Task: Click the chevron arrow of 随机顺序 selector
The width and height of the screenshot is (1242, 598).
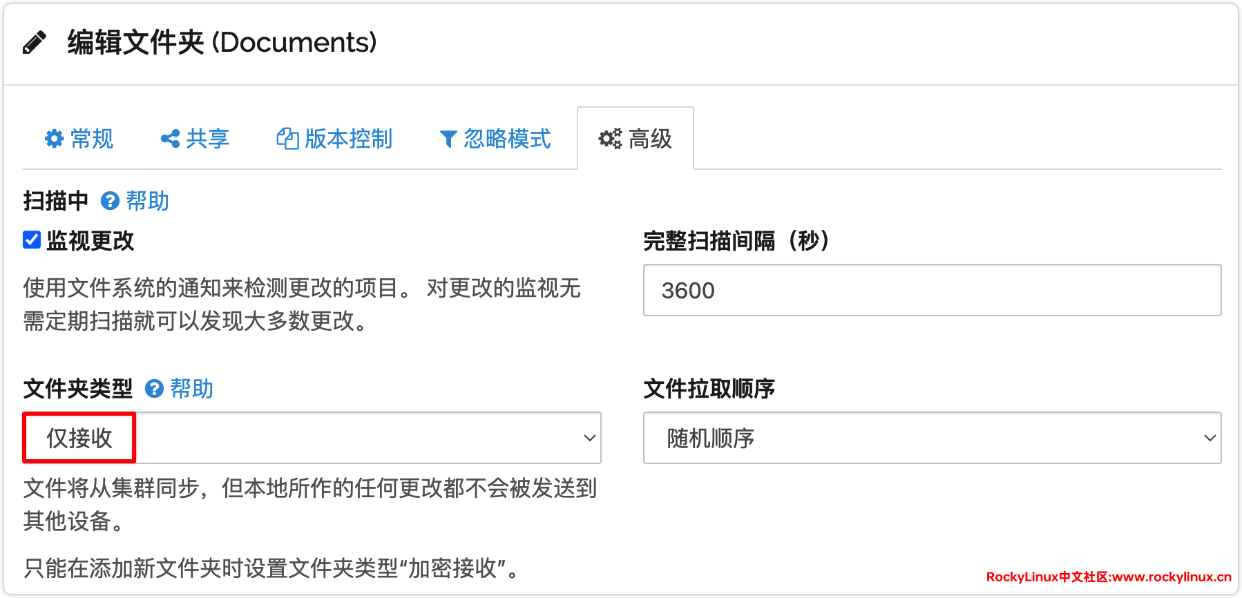Action: pyautogui.click(x=1210, y=438)
